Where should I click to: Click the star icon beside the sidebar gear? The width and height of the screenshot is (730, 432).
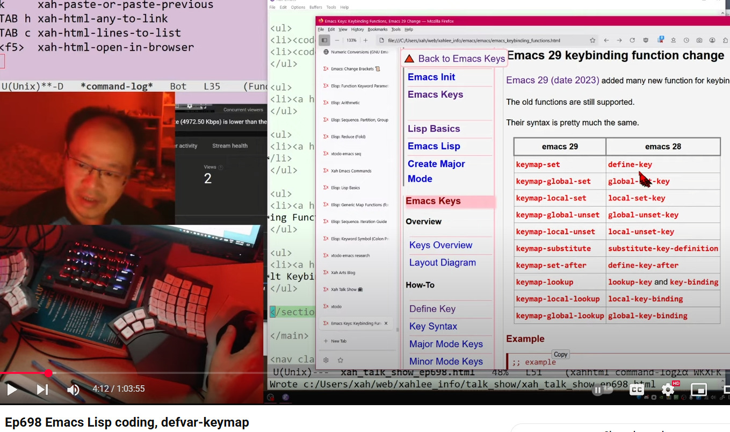click(340, 360)
